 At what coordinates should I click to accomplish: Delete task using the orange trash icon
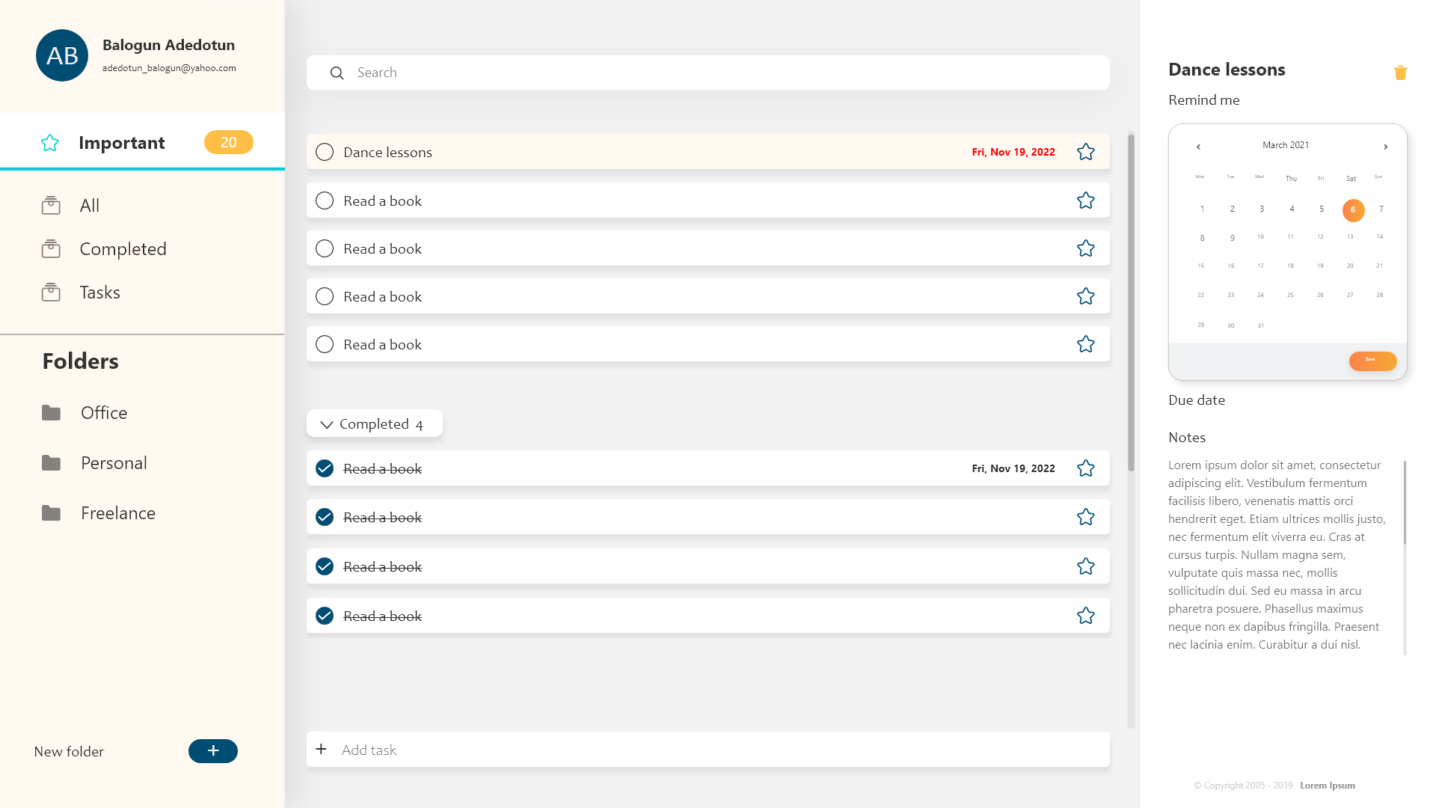pyautogui.click(x=1400, y=73)
